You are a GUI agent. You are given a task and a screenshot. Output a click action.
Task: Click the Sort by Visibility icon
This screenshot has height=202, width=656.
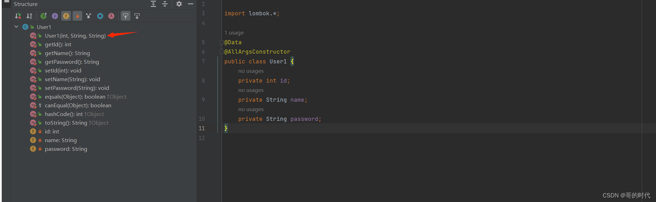[18, 16]
